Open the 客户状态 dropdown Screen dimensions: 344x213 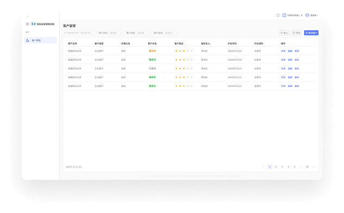pos(116,33)
